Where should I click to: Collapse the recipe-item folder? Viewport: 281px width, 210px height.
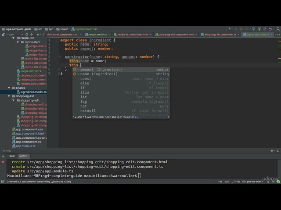click(x=18, y=42)
